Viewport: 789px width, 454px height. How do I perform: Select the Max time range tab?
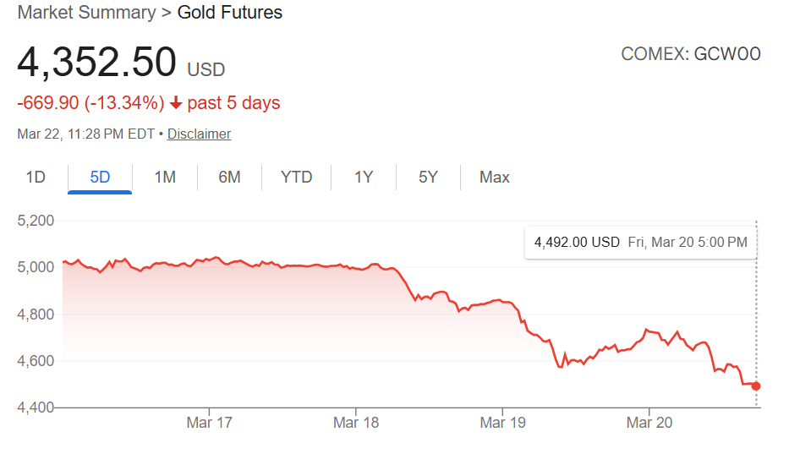point(495,177)
